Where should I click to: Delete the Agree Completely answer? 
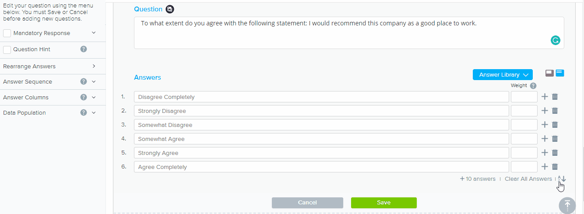coord(555,167)
